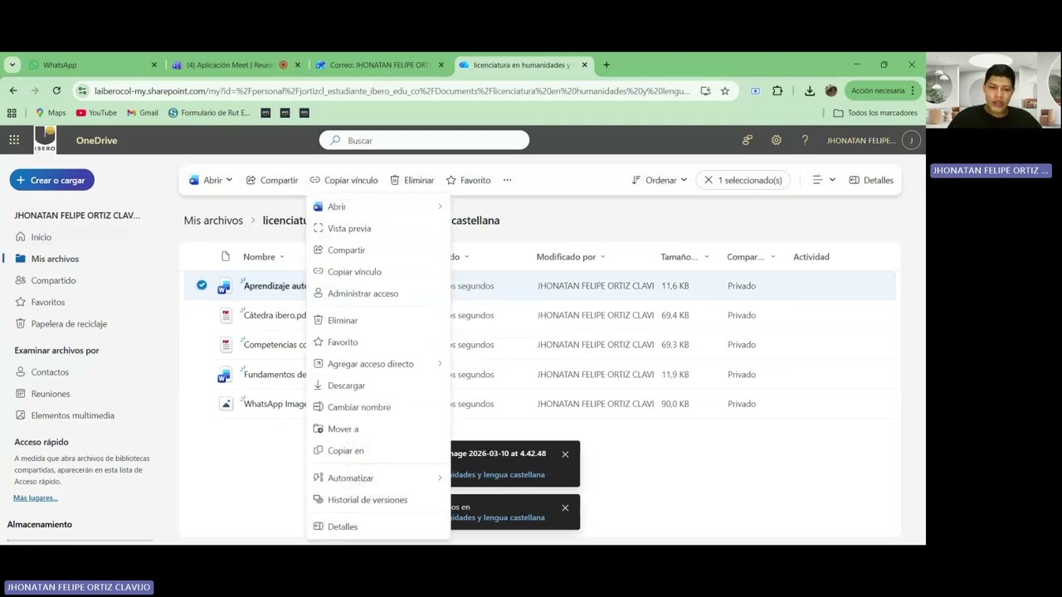Click the Crear o cargar button

(x=51, y=180)
